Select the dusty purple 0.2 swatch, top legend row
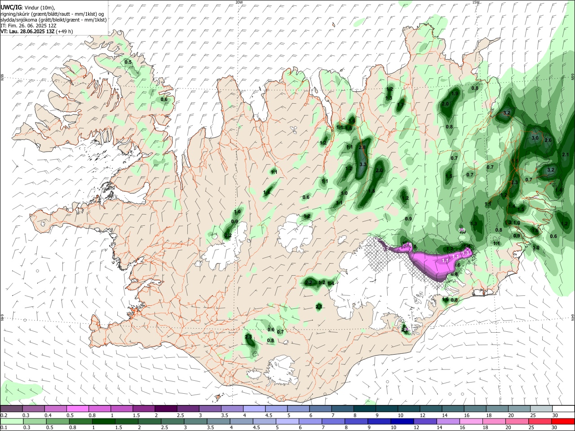The image size is (575, 431). [x=11, y=409]
